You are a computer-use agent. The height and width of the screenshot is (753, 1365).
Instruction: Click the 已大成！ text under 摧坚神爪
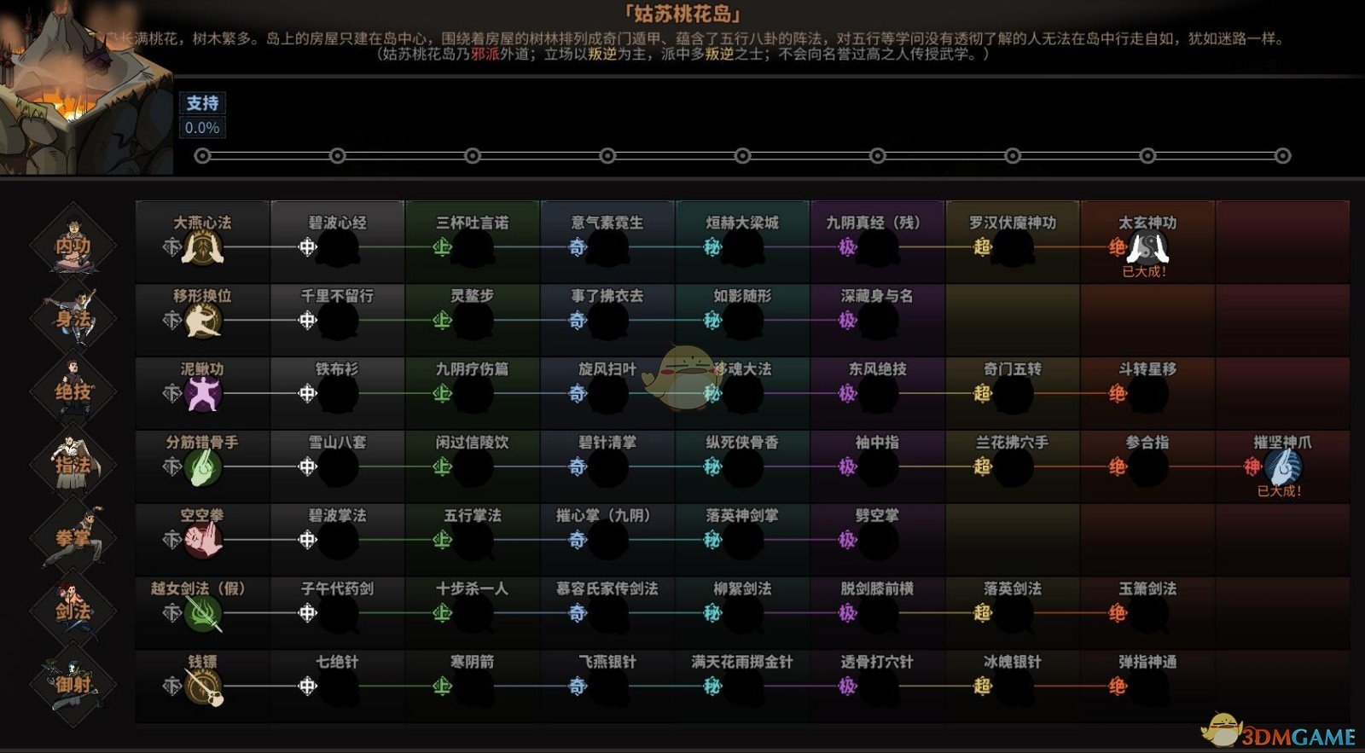[1280, 491]
